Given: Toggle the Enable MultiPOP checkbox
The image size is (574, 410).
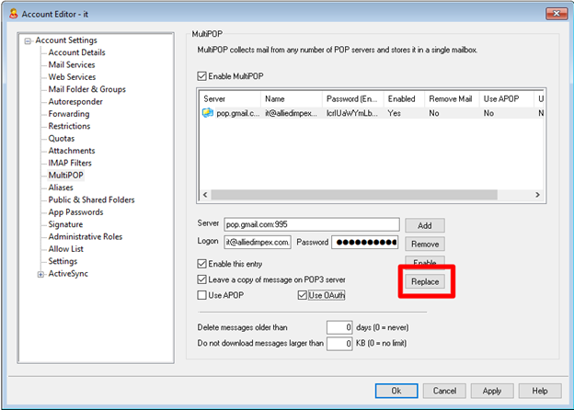Looking at the screenshot, I should pyautogui.click(x=203, y=76).
